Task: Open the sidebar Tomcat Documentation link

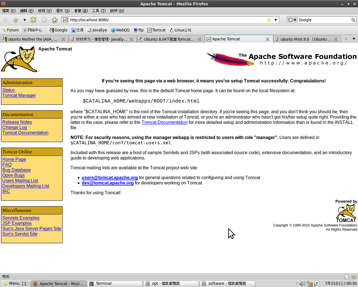Action: click(25, 133)
